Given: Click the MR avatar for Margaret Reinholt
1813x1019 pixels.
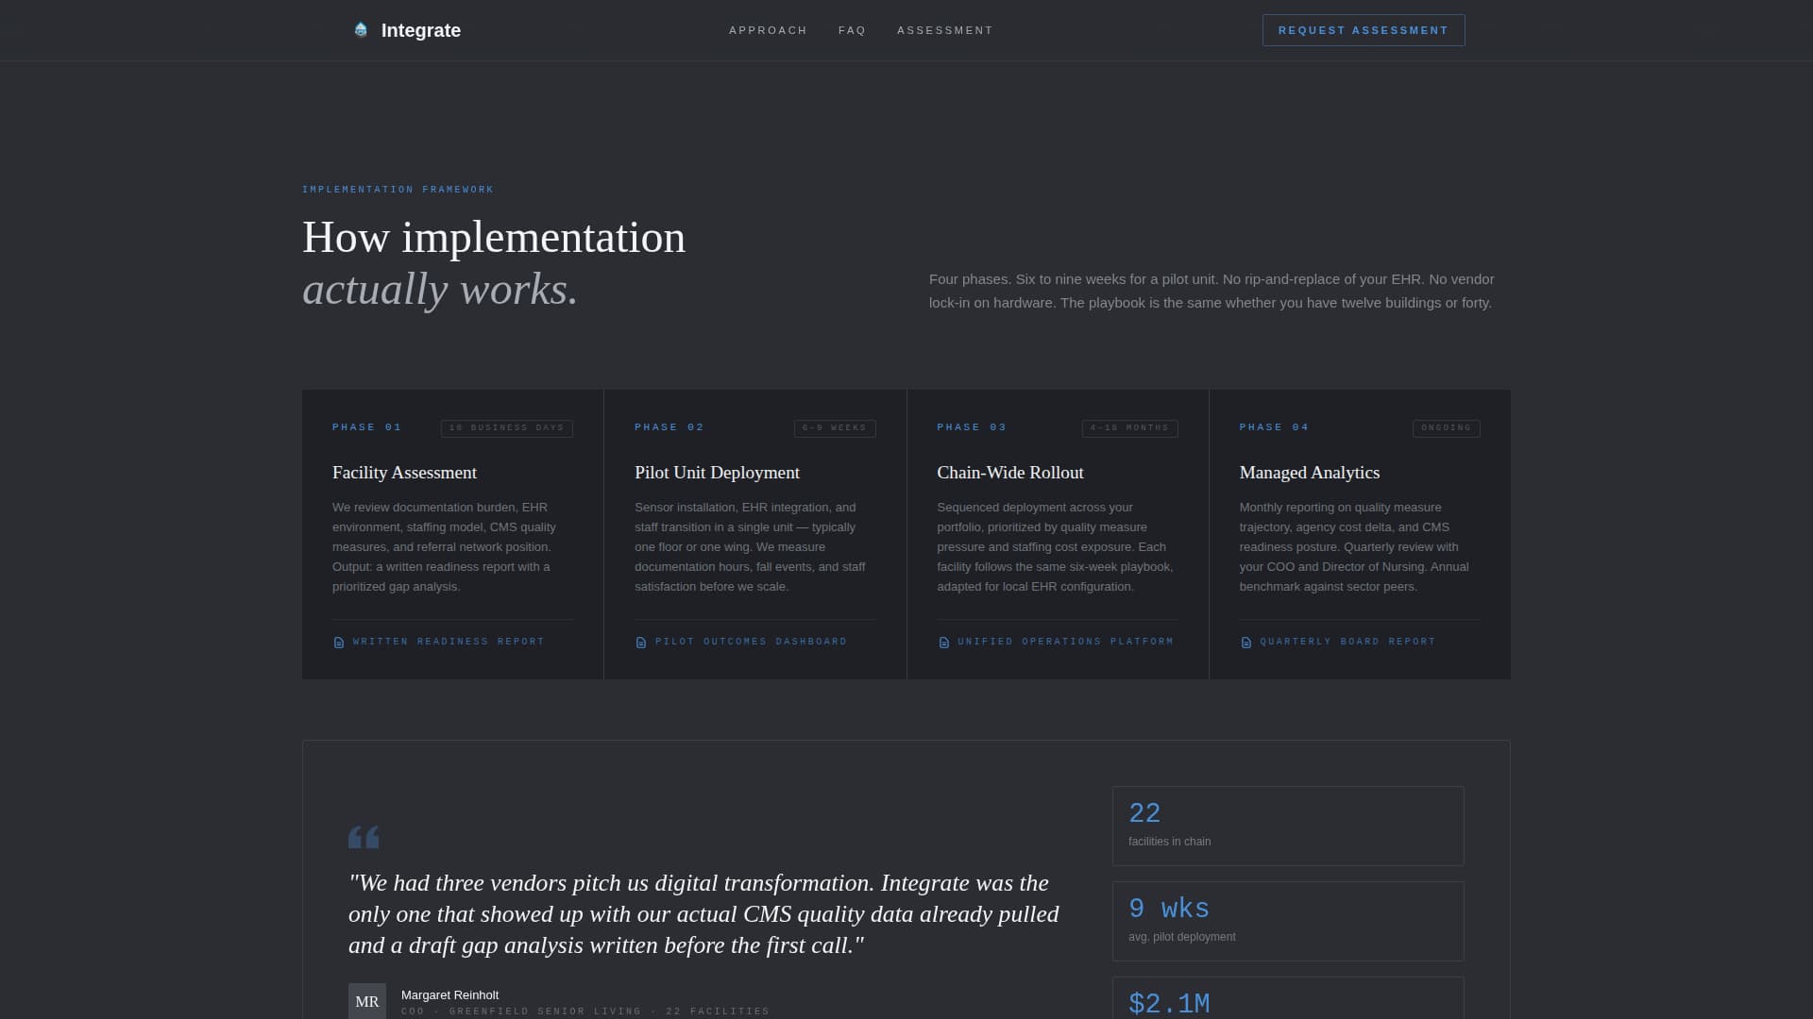Looking at the screenshot, I should click(367, 1001).
